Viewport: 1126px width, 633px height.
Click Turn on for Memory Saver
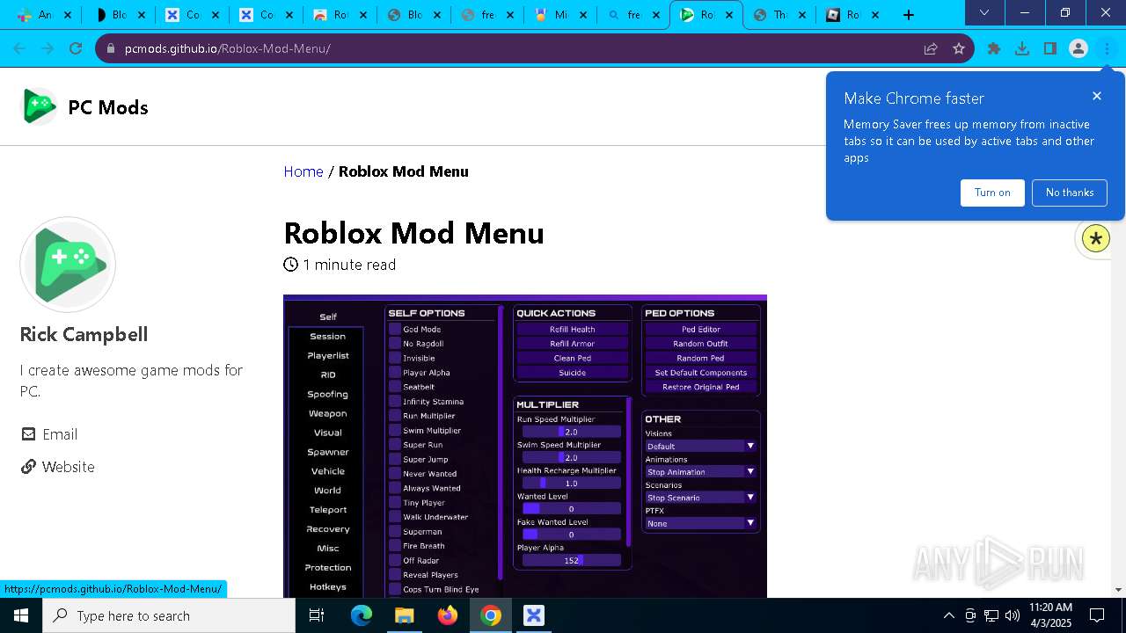[x=992, y=193]
